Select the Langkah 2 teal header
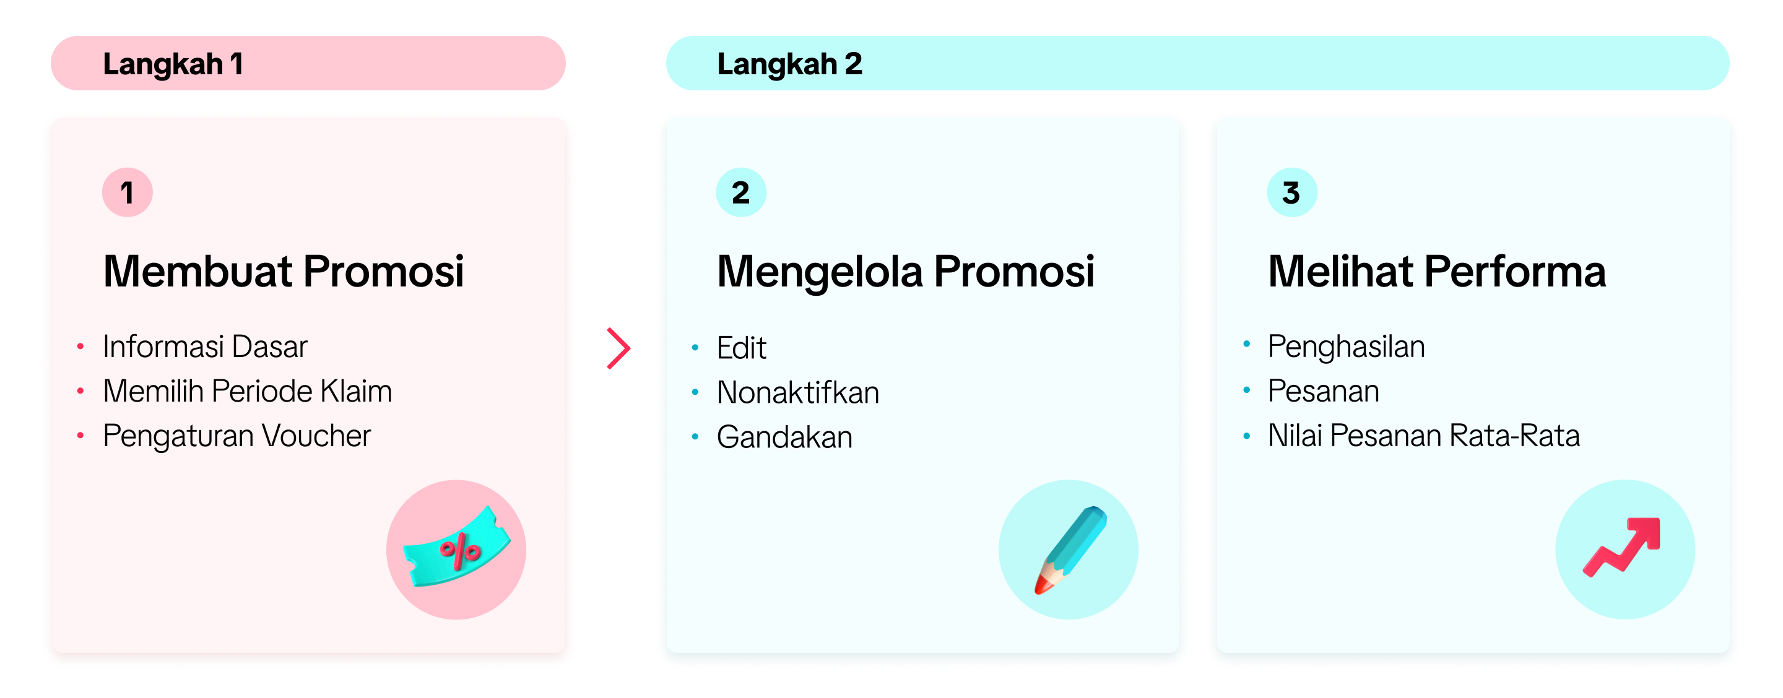1783x698 pixels. click(x=1197, y=64)
